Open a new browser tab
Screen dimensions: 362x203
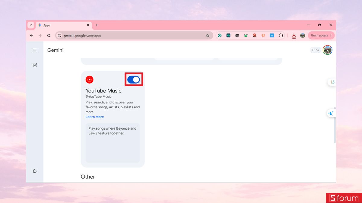[97, 25]
